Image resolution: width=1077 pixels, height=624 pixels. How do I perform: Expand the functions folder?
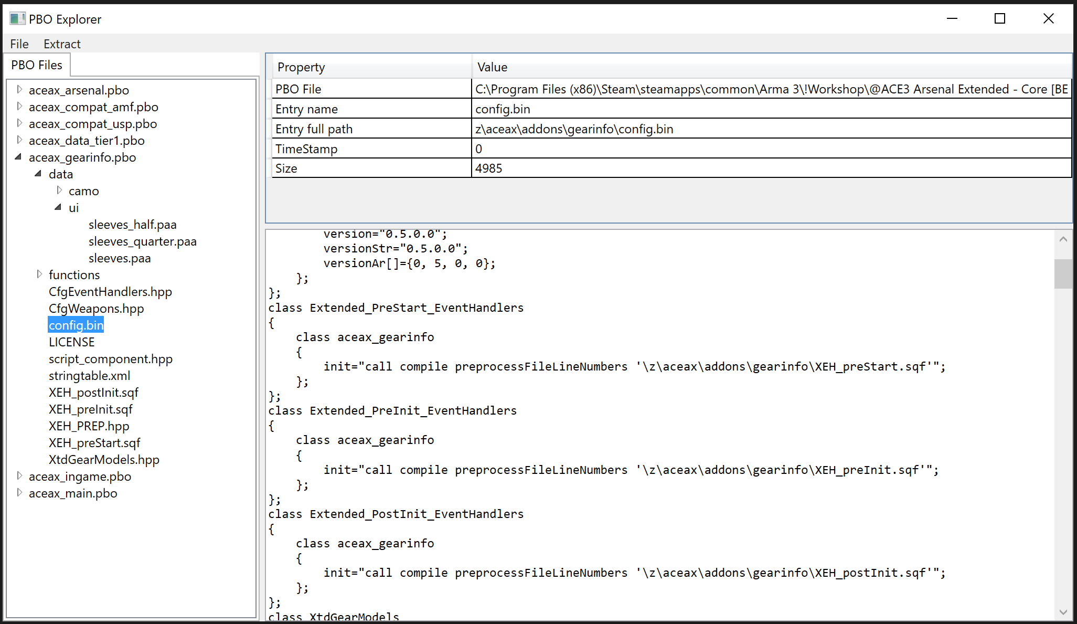pyautogui.click(x=39, y=274)
